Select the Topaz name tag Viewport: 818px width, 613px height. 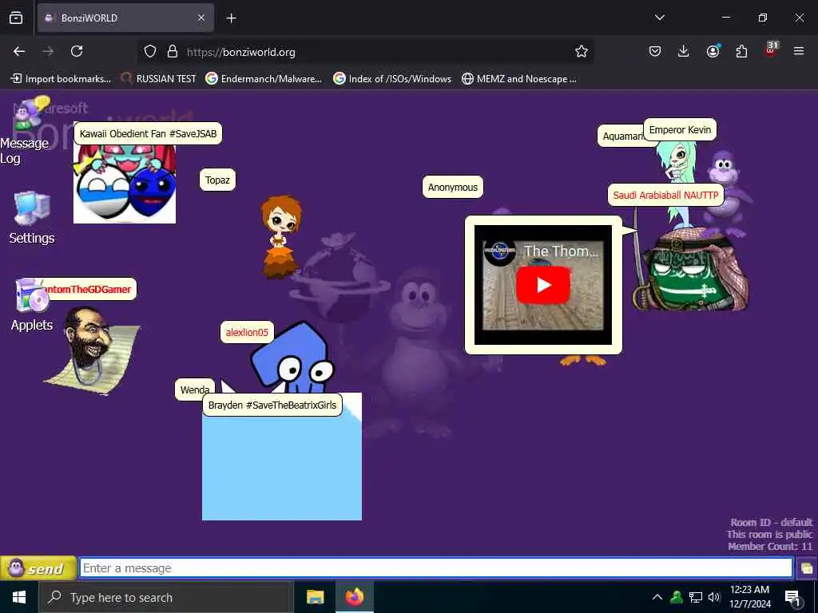(217, 180)
